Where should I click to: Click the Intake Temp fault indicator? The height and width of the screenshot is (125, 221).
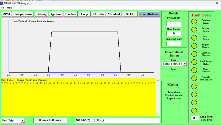(194, 30)
